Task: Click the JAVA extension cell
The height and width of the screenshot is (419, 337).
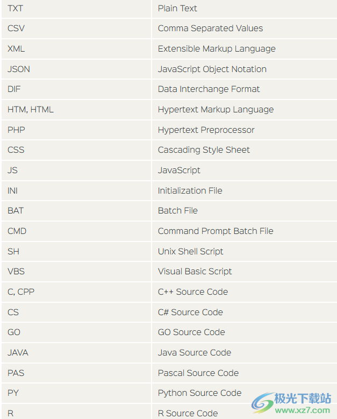Action: click(76, 352)
